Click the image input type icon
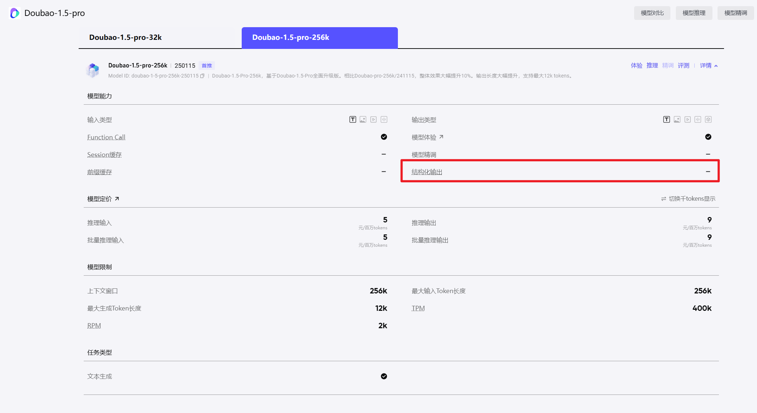The image size is (757, 413). tap(363, 120)
